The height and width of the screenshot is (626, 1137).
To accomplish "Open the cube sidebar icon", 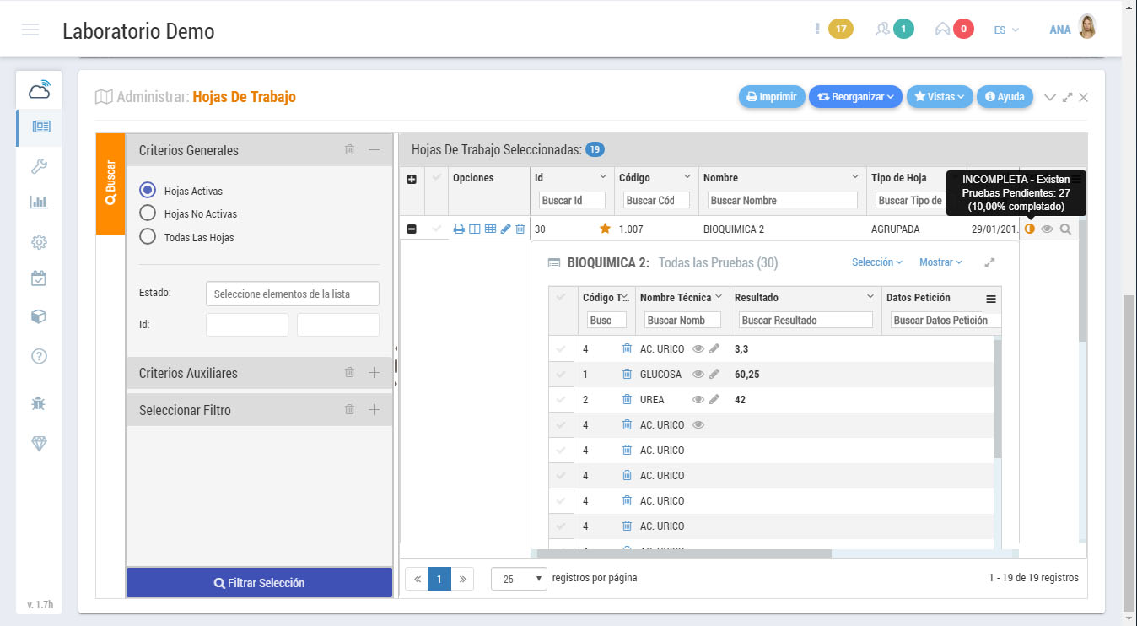I will (39, 317).
